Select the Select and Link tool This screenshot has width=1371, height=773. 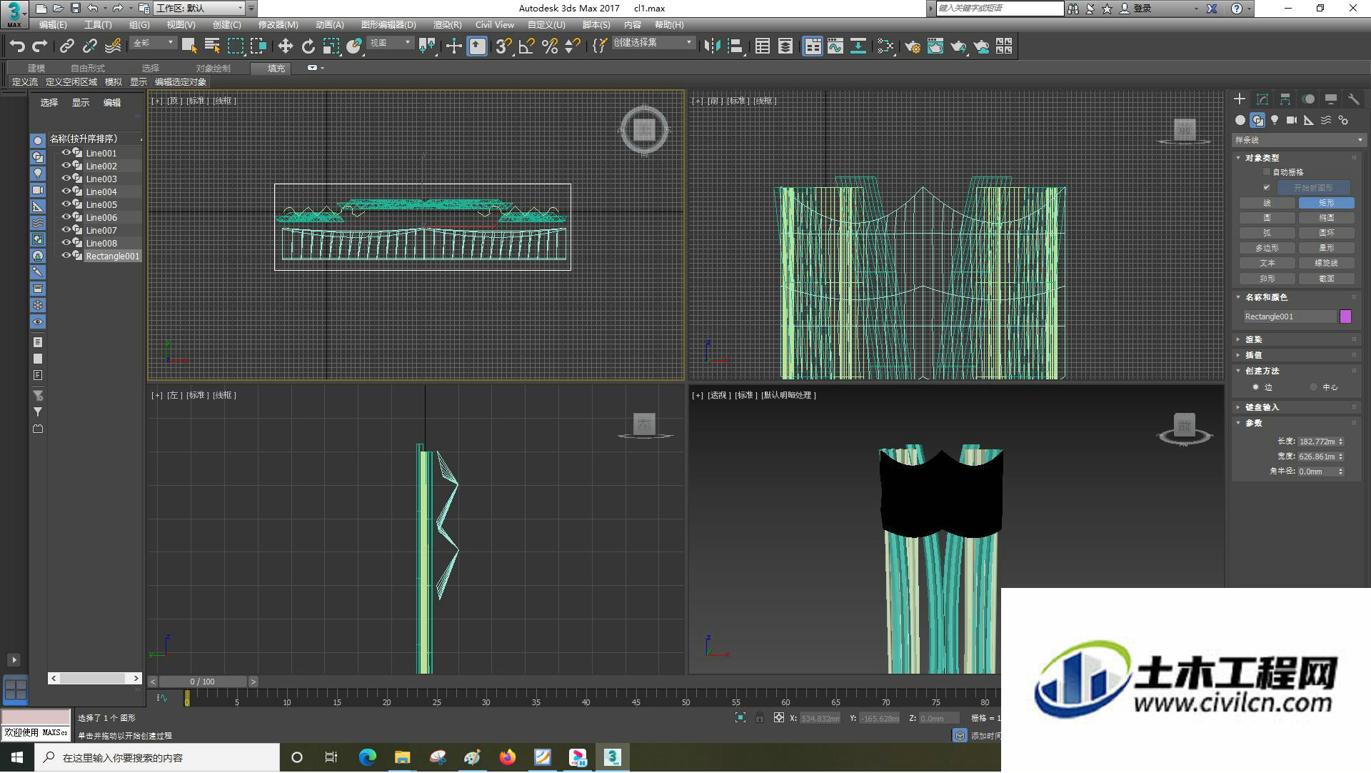pos(66,46)
